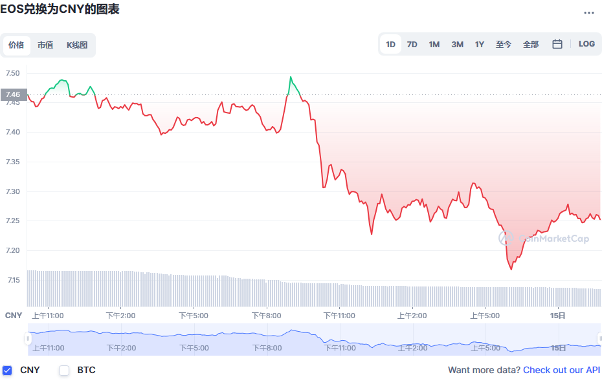The image size is (602, 388).
Task: Switch to the 市值 tab
Action: (45, 45)
